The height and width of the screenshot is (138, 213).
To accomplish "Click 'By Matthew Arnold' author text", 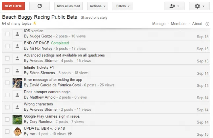I will (40, 97).
